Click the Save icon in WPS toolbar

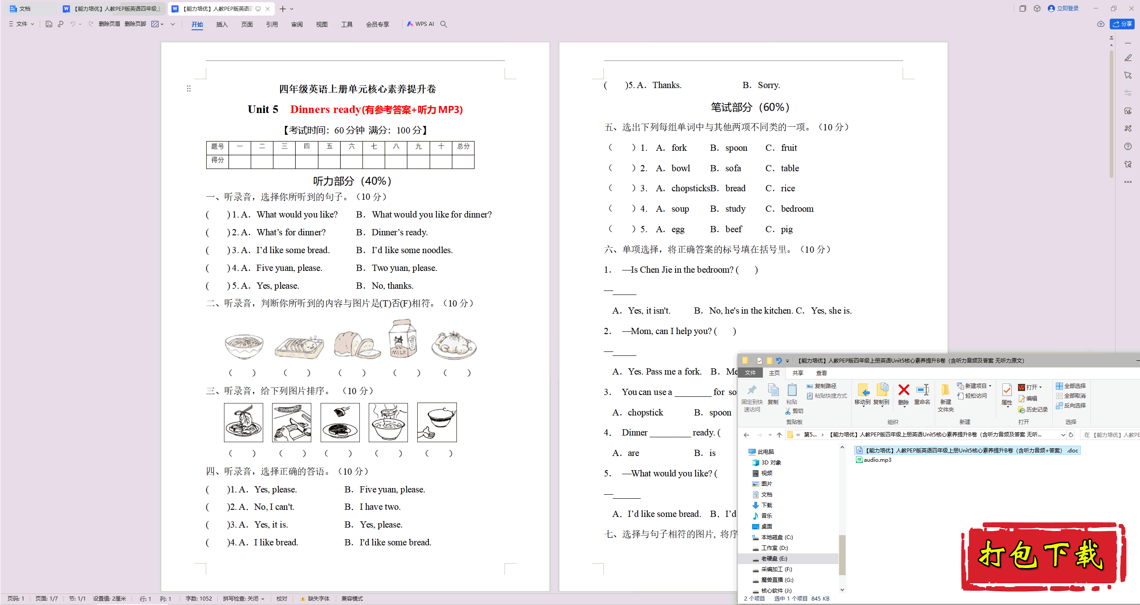tap(49, 24)
